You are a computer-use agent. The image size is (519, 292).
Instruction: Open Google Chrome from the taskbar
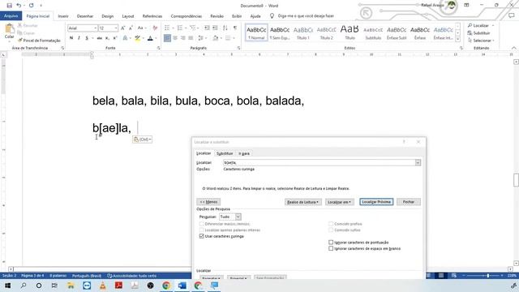tap(166, 286)
